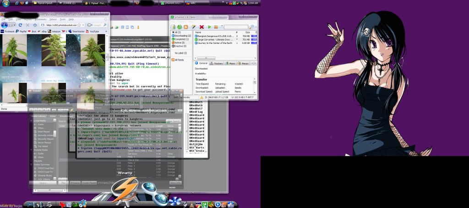Image resolution: width=469 pixels, height=208 pixels.
Task: Open Firefox Tools menu
Action: tap(62, 19)
